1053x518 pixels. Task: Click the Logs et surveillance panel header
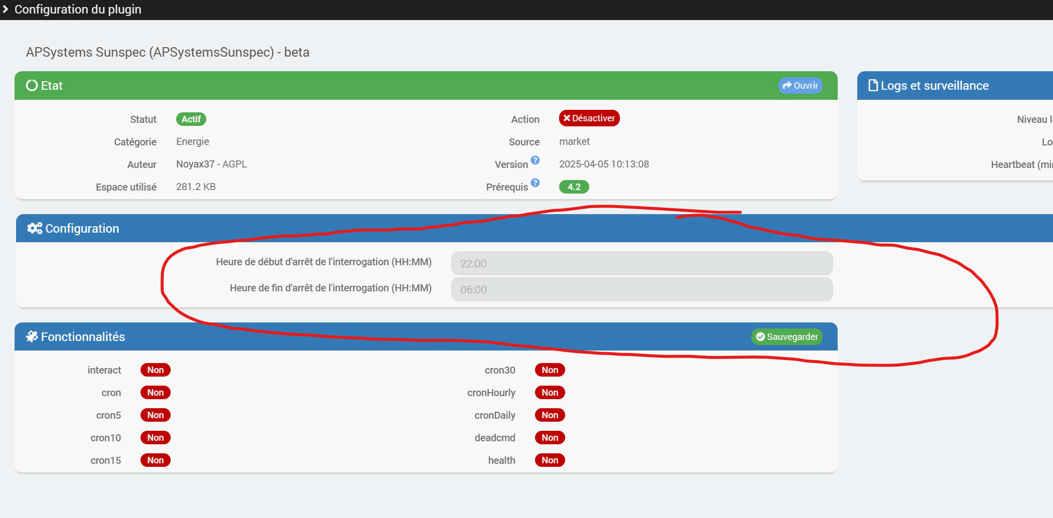tap(955, 85)
